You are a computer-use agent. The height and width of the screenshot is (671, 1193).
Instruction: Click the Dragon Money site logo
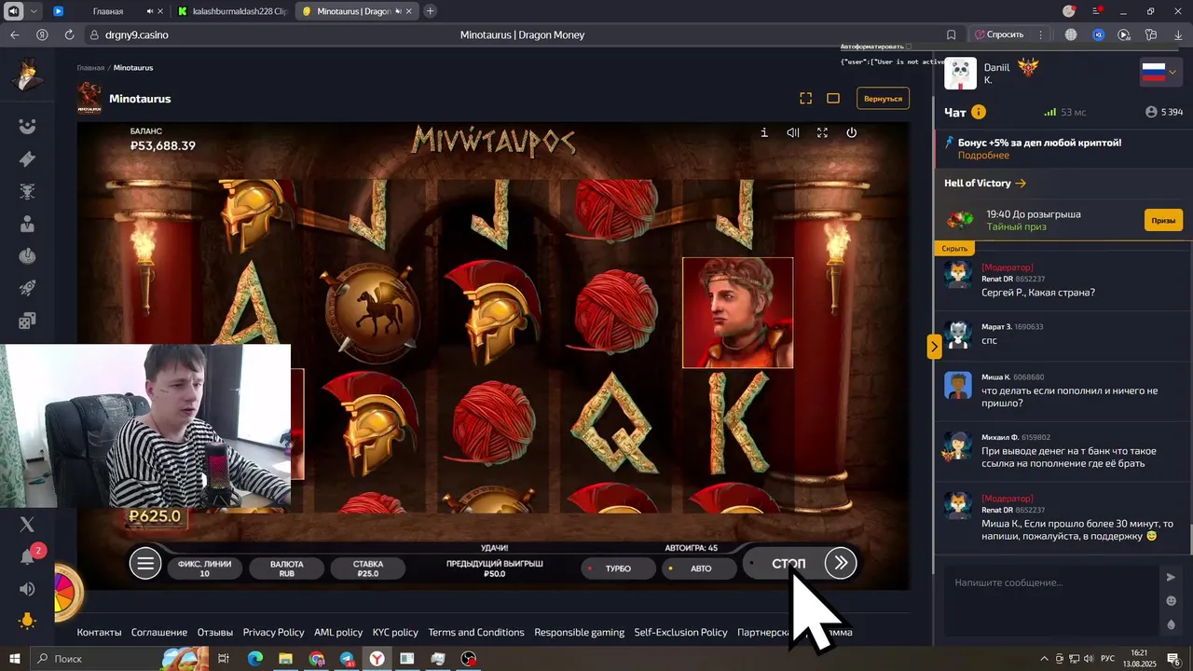27,75
